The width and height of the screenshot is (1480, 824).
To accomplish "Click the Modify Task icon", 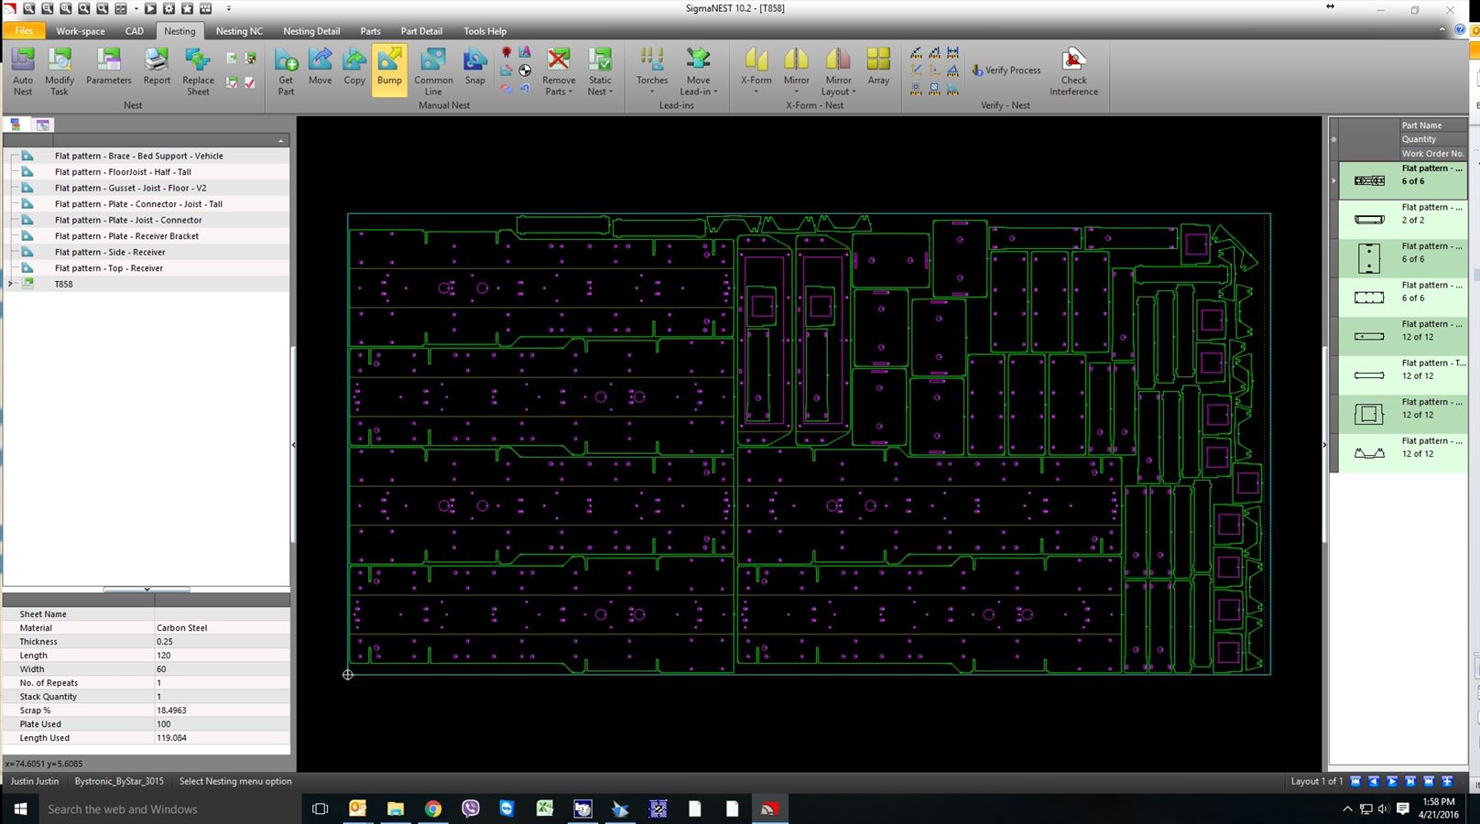I will tap(60, 70).
